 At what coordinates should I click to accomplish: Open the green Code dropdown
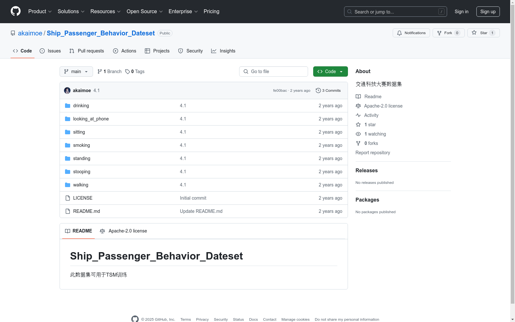pos(330,71)
